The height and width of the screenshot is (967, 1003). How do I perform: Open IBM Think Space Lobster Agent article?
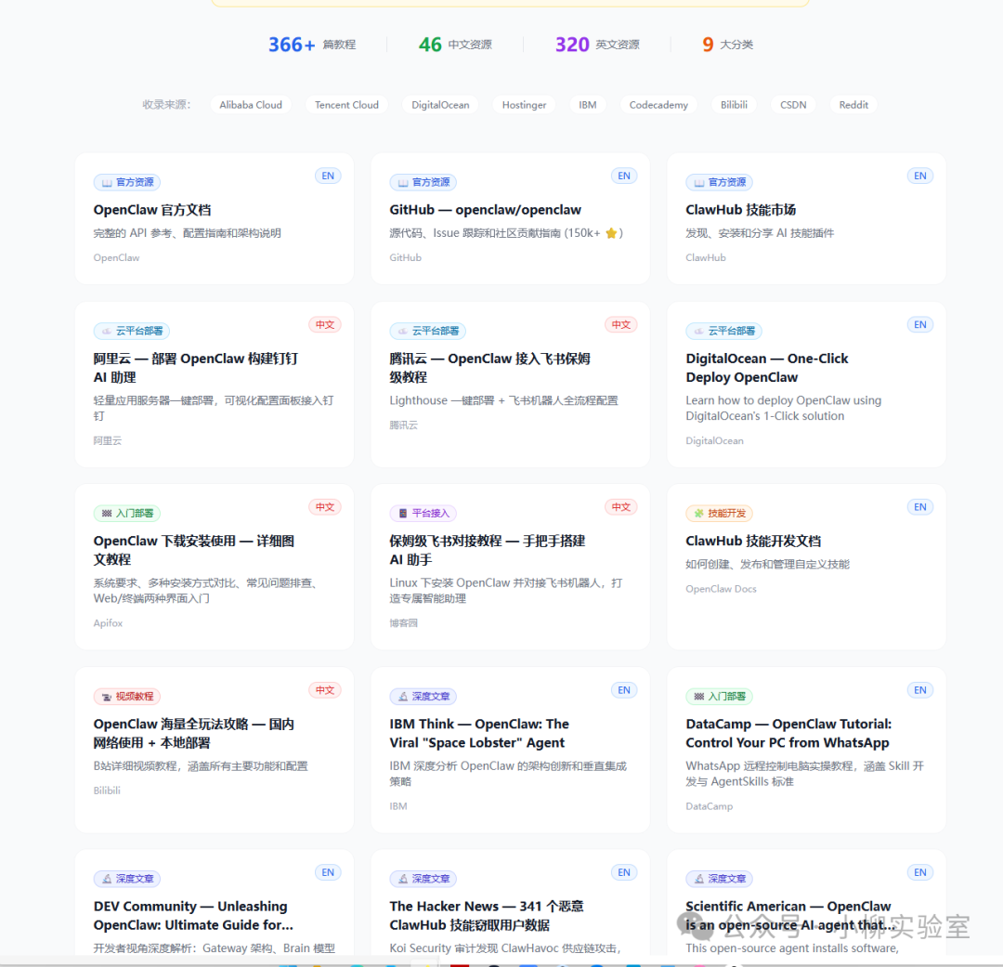click(479, 734)
